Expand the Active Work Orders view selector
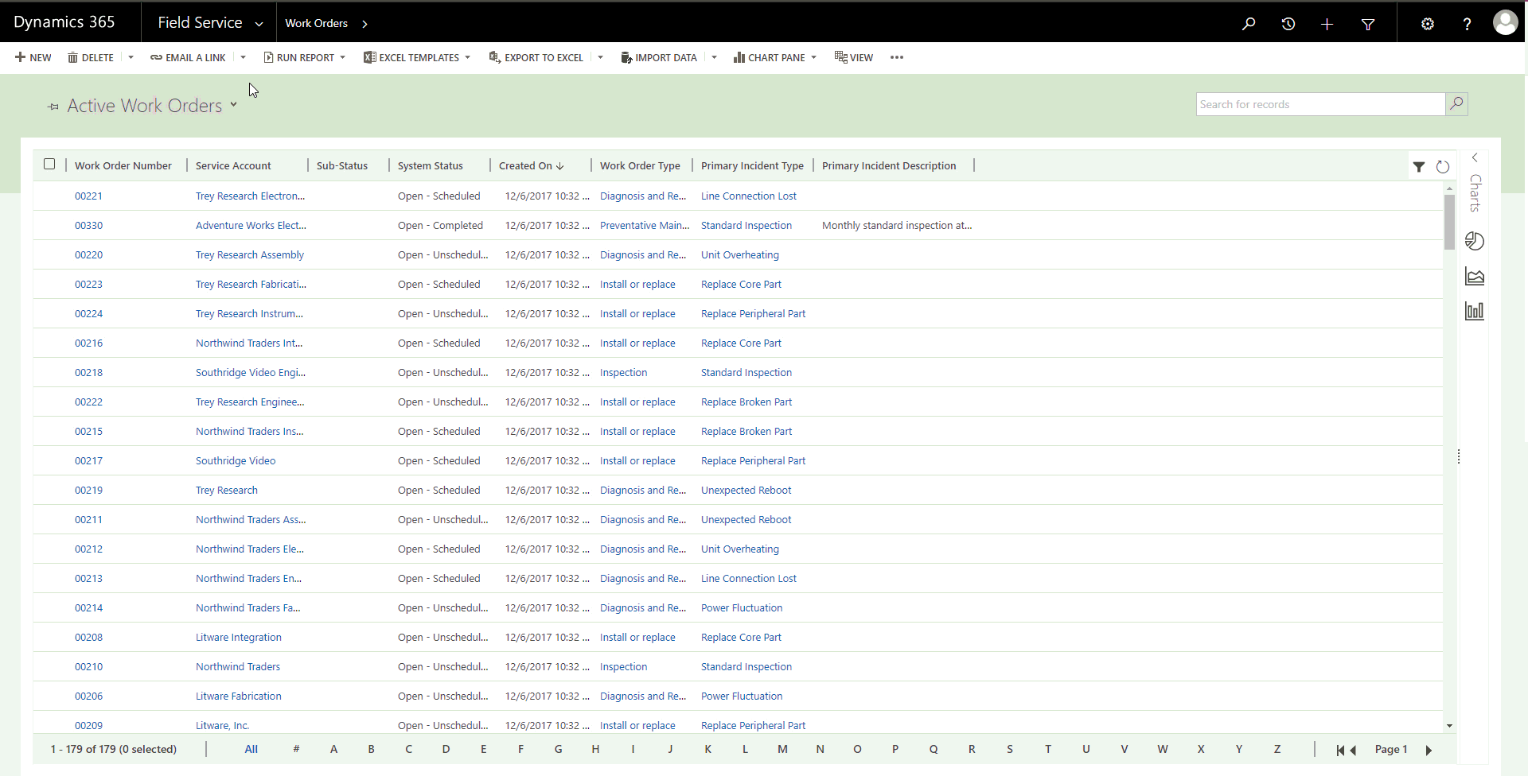Screen dimensions: 1528x776 [x=234, y=104]
